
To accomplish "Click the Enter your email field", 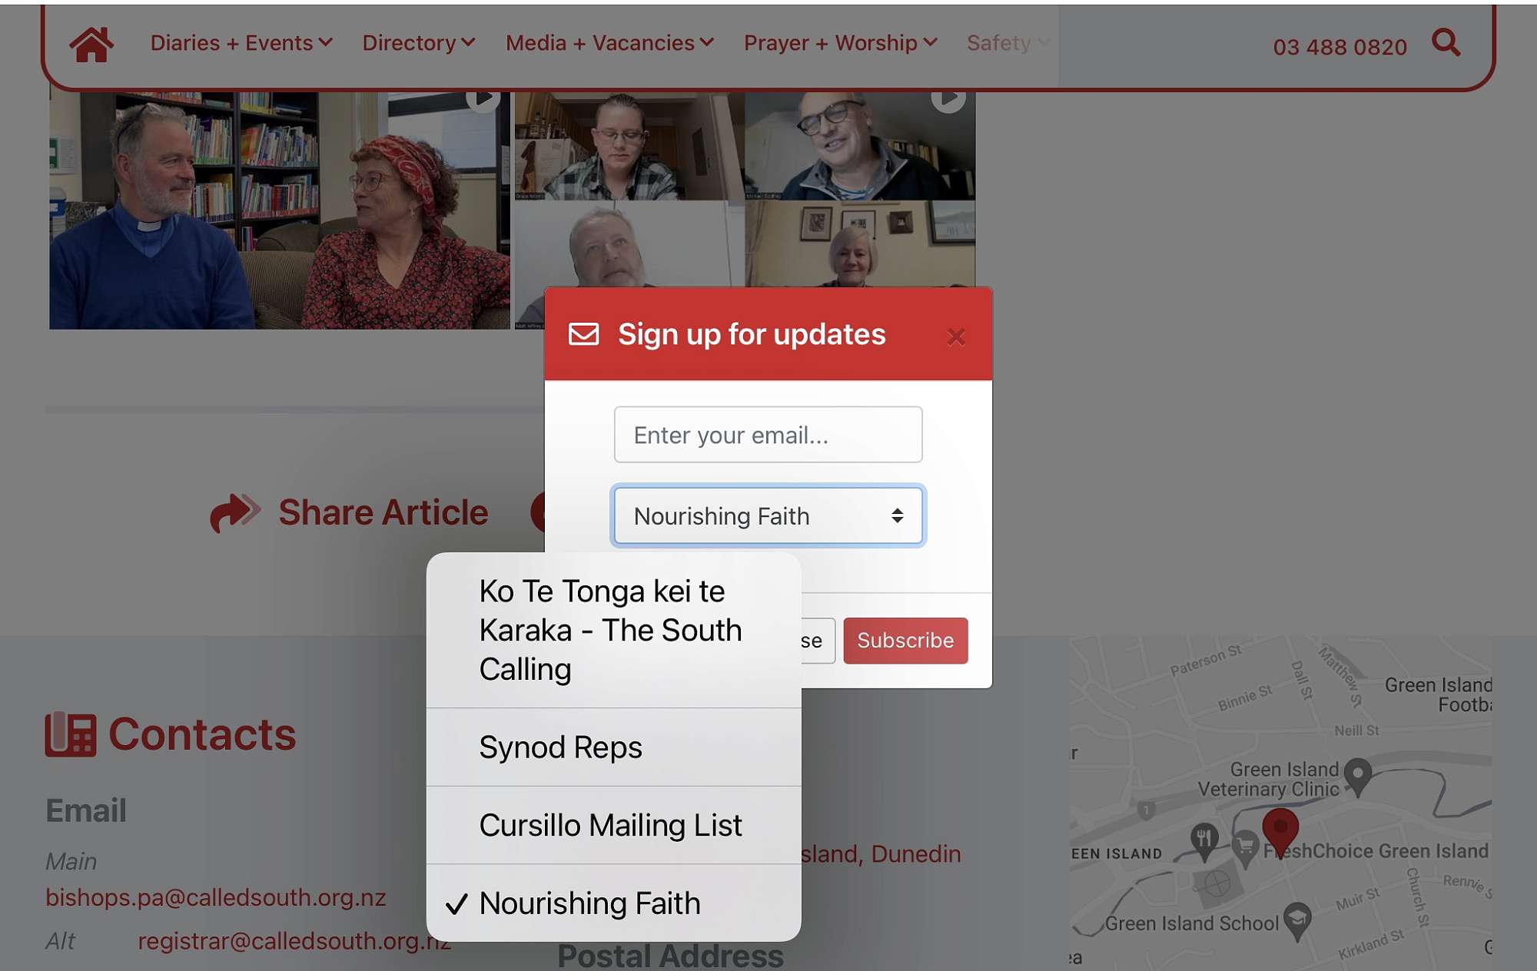I will pyautogui.click(x=768, y=436).
